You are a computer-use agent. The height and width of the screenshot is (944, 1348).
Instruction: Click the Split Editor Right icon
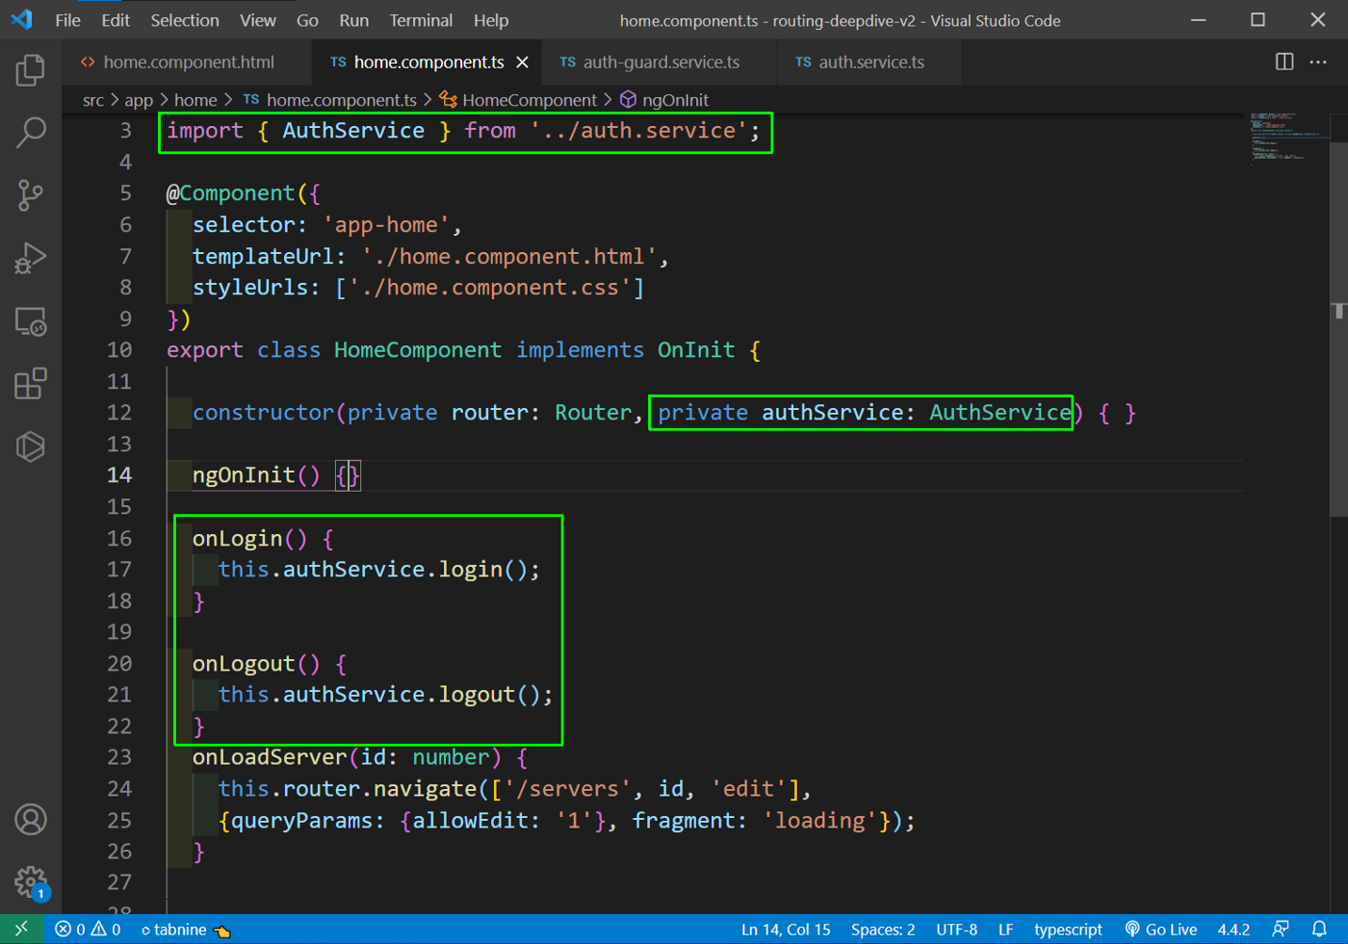pyautogui.click(x=1284, y=62)
